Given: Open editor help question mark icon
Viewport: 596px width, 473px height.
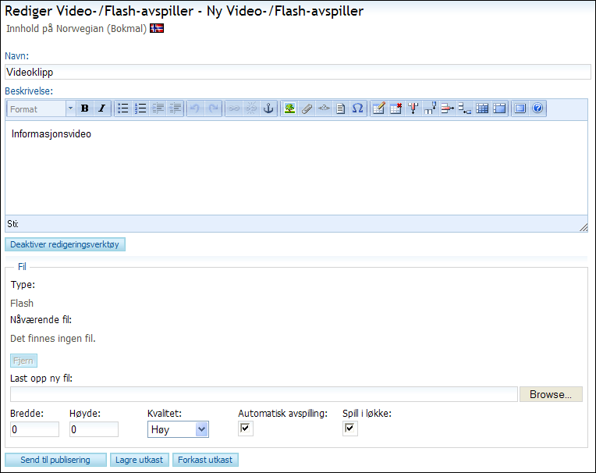Looking at the screenshot, I should pos(537,108).
